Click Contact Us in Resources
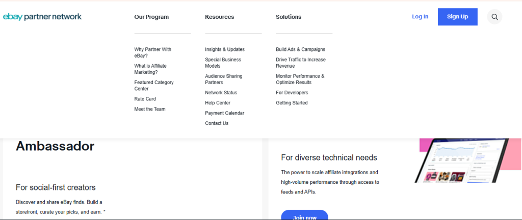The height and width of the screenshot is (220, 522). pyautogui.click(x=217, y=123)
